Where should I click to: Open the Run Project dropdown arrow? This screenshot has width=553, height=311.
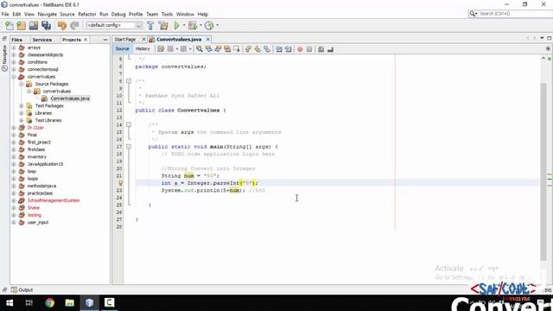(x=184, y=25)
